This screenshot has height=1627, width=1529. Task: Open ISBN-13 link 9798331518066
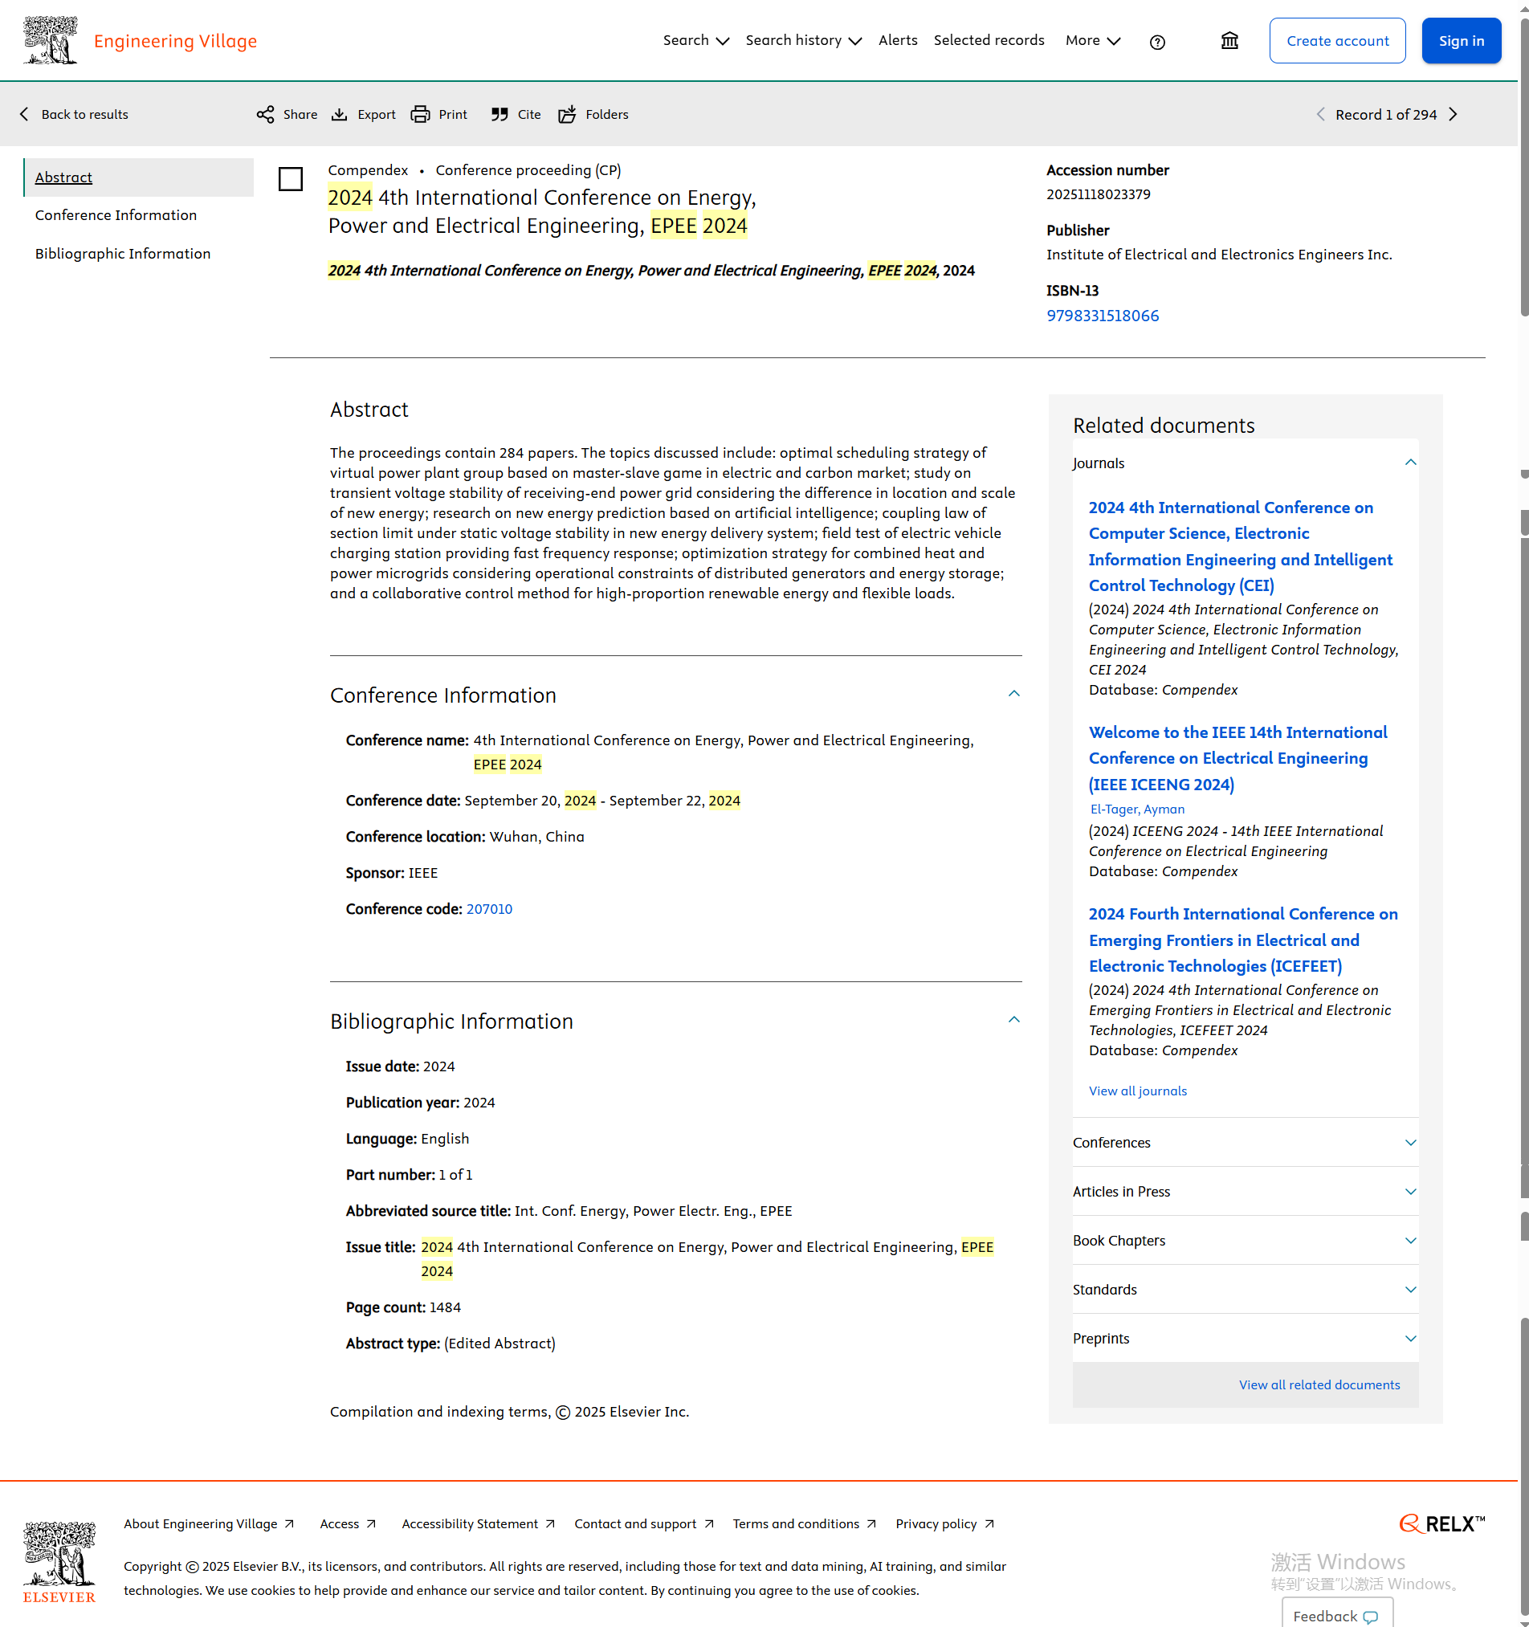[x=1102, y=316]
